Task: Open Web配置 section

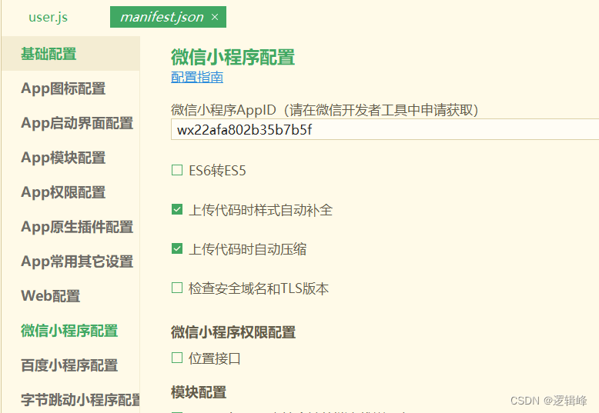Action: point(50,296)
